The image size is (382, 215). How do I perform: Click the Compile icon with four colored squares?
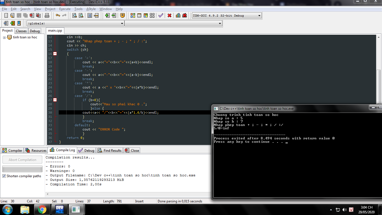[133, 15]
